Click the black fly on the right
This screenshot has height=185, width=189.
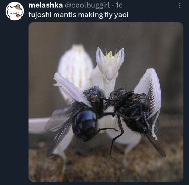point(131,111)
